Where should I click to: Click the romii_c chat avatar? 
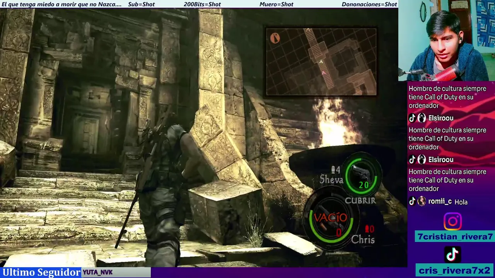pyautogui.click(x=422, y=202)
